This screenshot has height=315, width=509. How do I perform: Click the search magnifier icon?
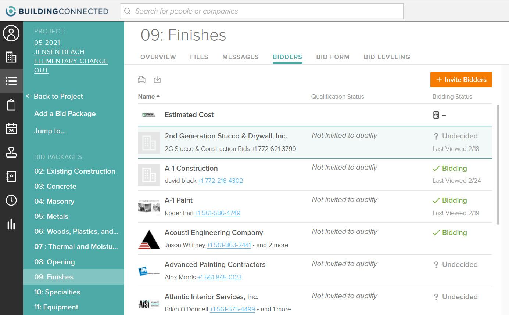(128, 11)
